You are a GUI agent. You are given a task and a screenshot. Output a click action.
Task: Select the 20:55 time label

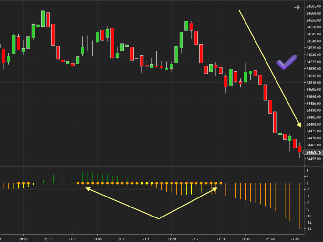coord(48,239)
